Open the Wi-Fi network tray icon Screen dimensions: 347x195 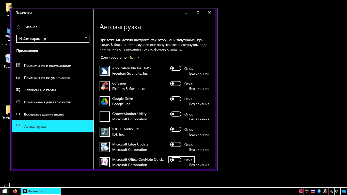[332, 191]
